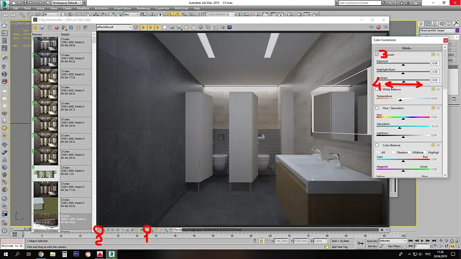Uncheck the Exposure checkbox
461x259 pixels.
tap(377, 55)
